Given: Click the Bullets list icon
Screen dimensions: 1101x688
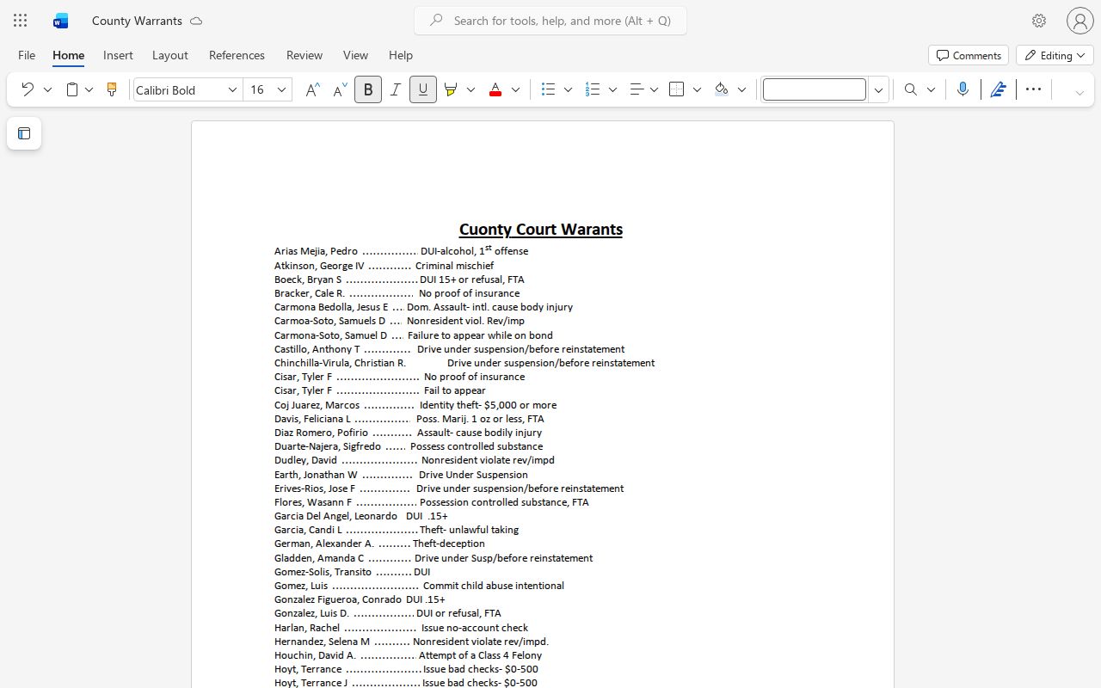Looking at the screenshot, I should 548,89.
